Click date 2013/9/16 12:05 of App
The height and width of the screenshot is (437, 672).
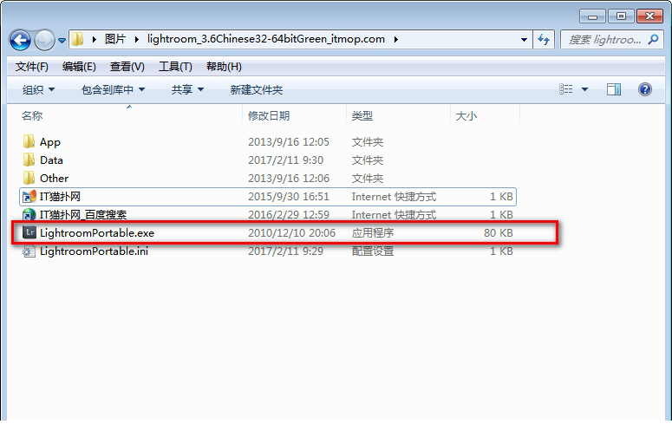tap(289, 142)
